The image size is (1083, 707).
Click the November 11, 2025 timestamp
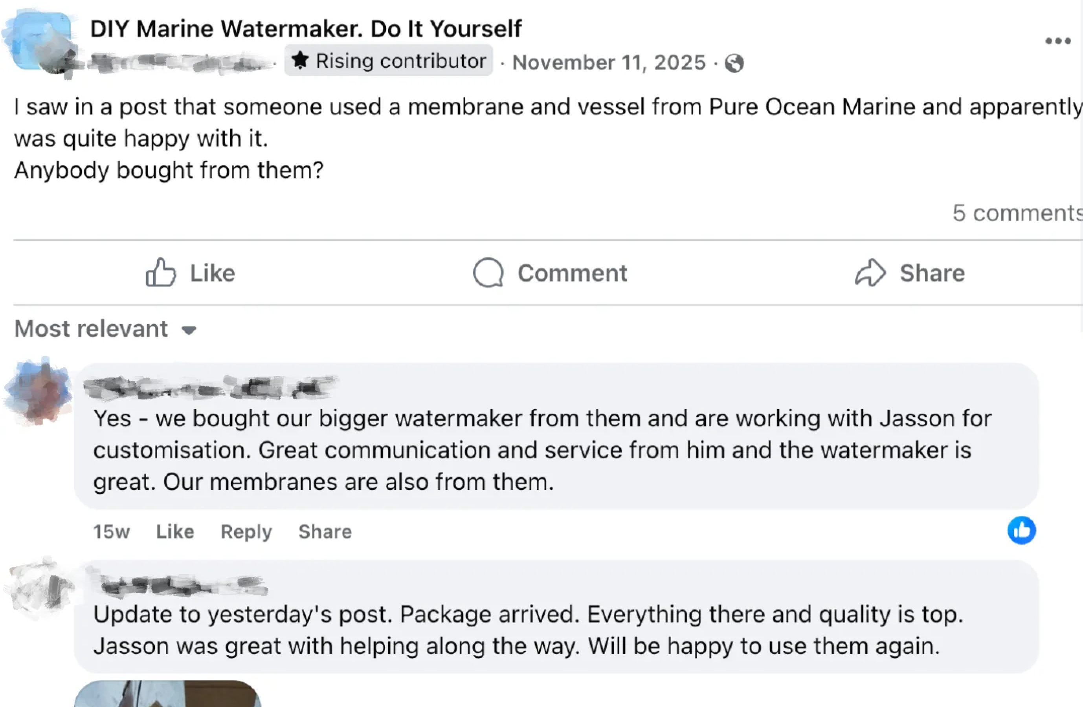(608, 62)
